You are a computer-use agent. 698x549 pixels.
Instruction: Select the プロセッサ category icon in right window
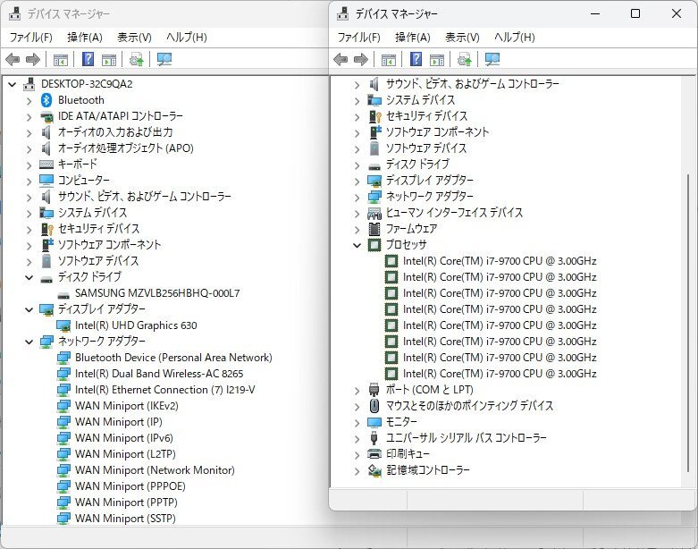coord(374,245)
